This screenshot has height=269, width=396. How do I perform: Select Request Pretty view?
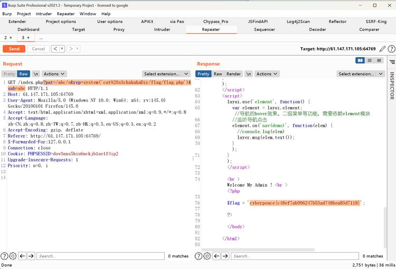point(10,74)
